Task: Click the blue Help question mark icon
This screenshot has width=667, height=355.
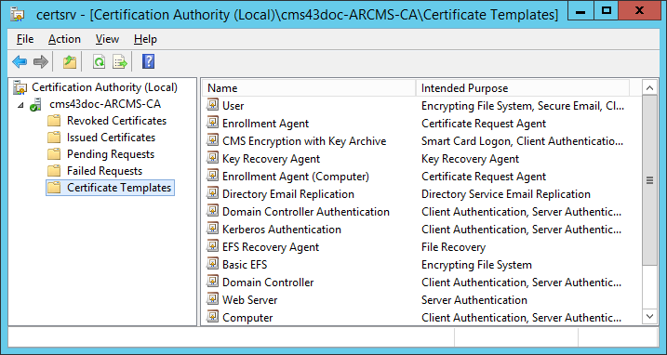Action: coord(148,62)
